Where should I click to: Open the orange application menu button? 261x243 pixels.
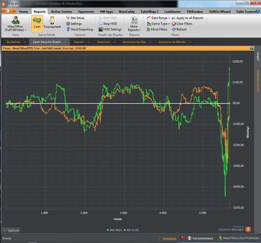click(x=9, y=11)
